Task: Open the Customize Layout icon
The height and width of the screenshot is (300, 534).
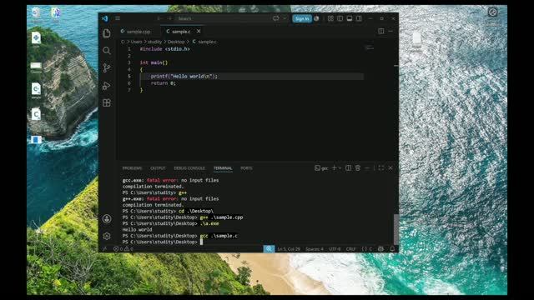Action: [330, 18]
